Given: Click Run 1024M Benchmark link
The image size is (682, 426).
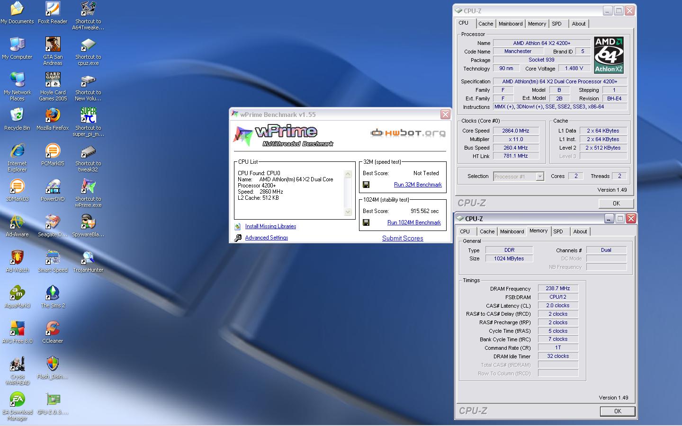Looking at the screenshot, I should click(x=414, y=222).
